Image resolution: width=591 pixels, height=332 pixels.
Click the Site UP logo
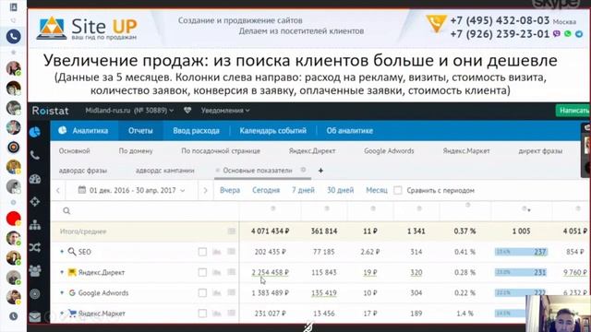coord(88,28)
